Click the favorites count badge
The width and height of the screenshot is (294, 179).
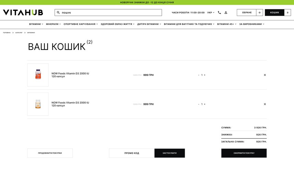point(259,13)
